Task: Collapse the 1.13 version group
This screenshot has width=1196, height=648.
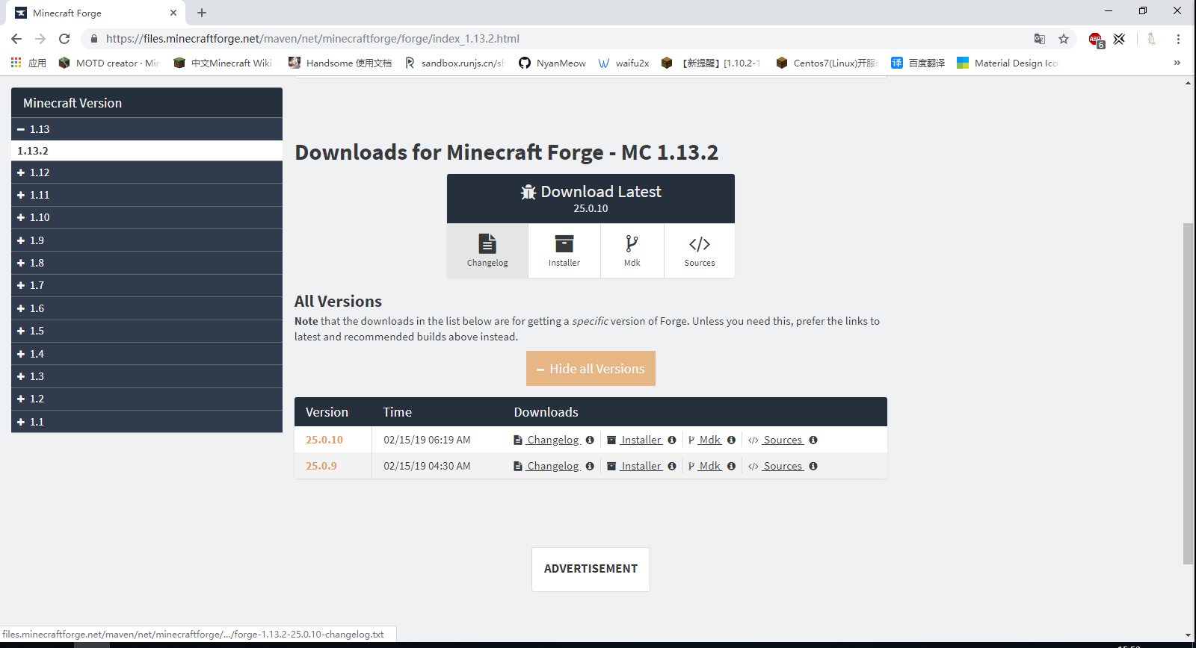Action: [x=147, y=129]
